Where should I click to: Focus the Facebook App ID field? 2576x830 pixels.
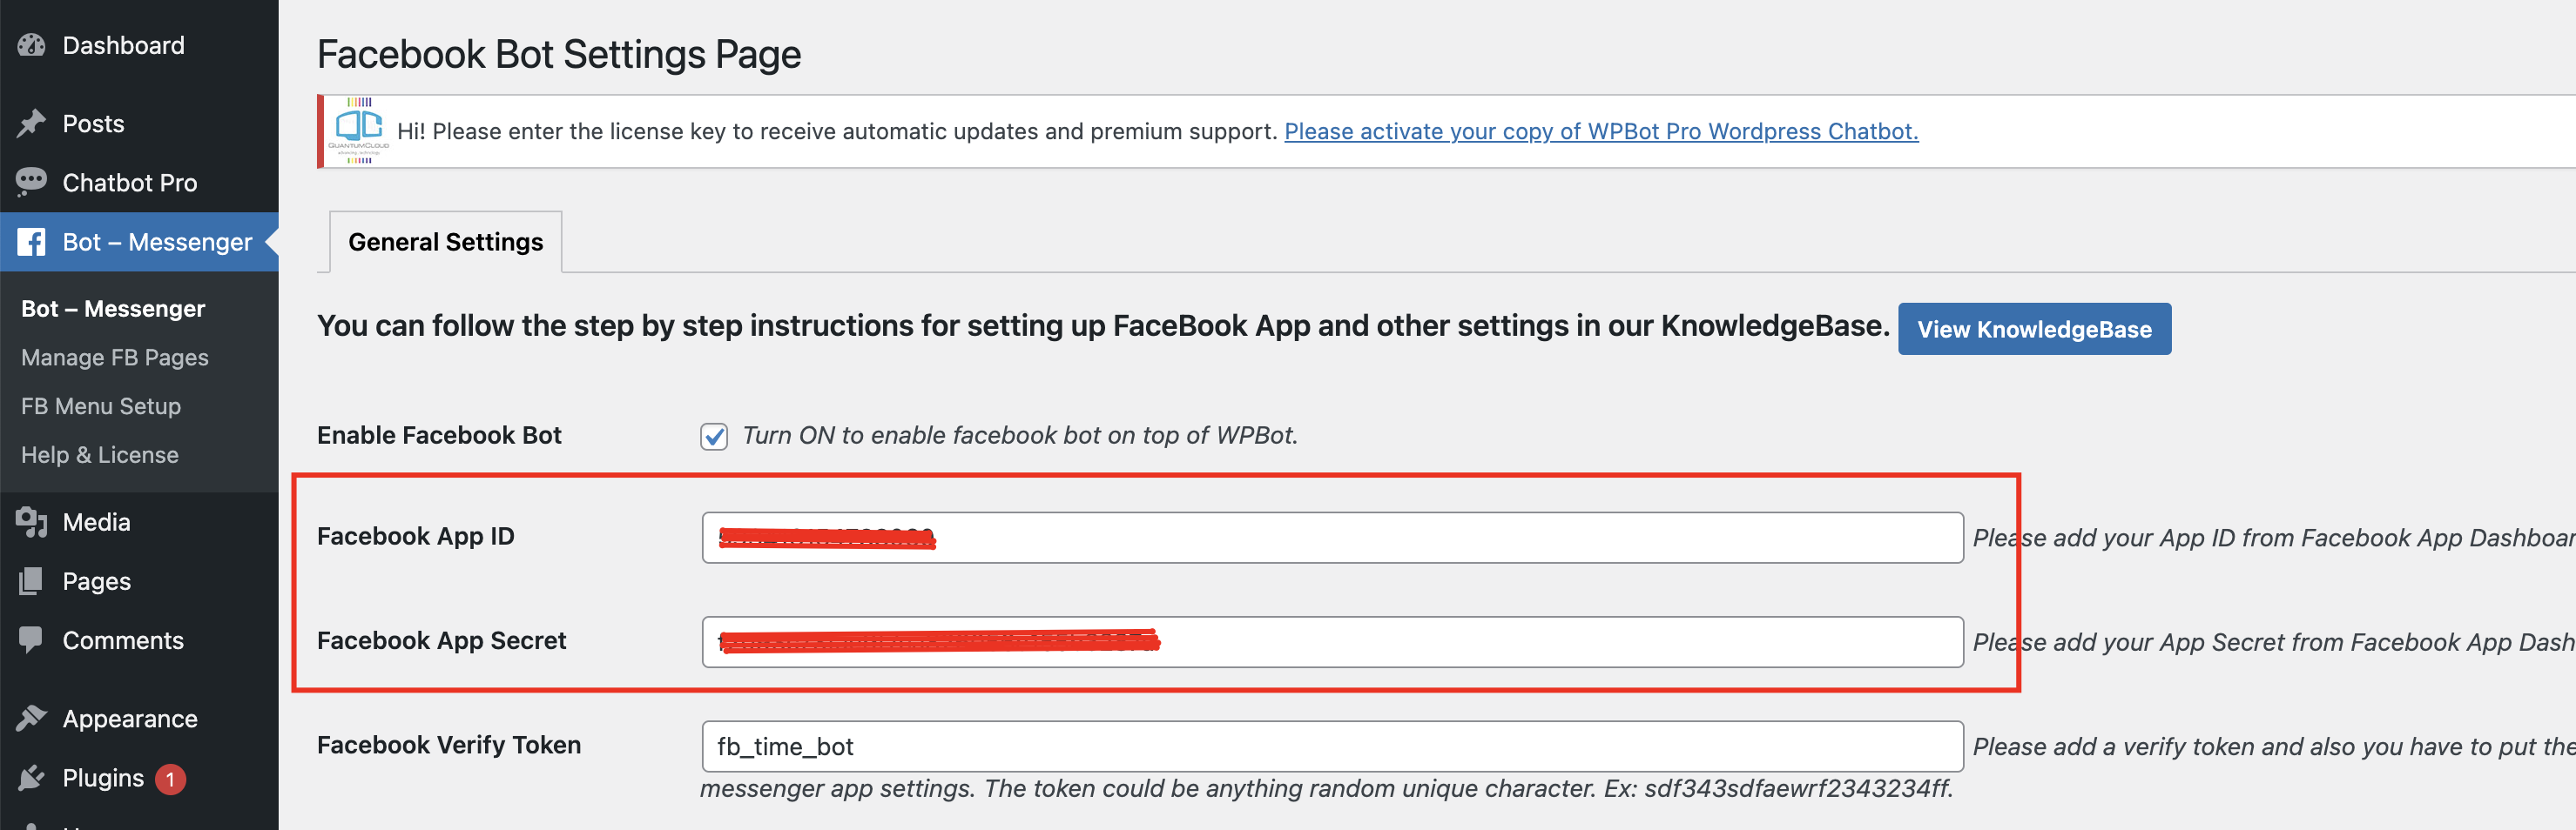(1332, 538)
